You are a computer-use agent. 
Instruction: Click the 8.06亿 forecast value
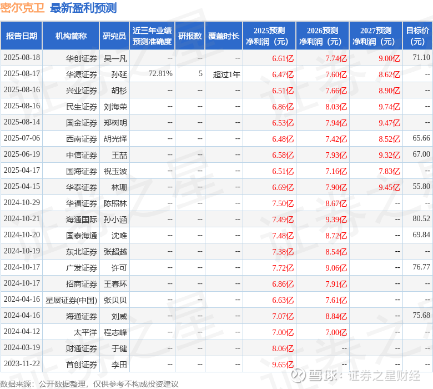pyautogui.click(x=283, y=348)
